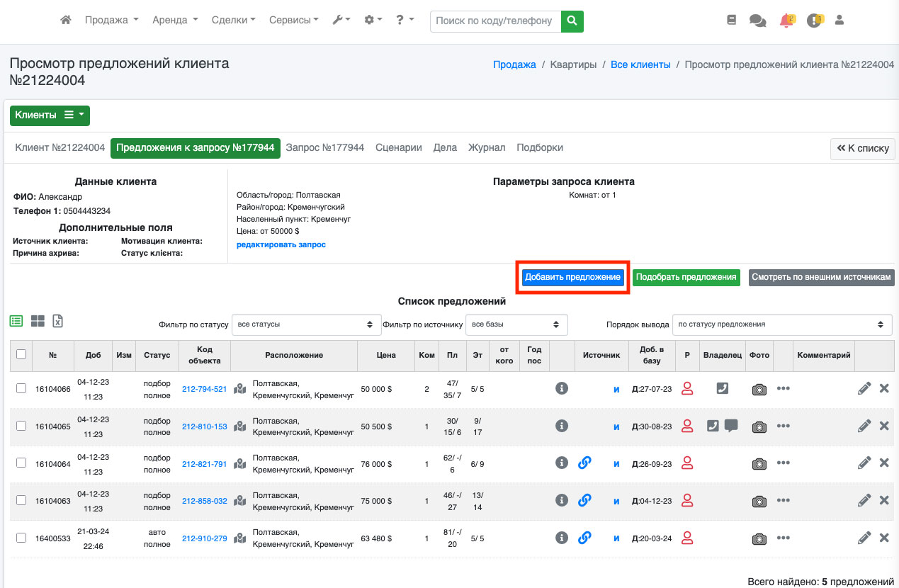Viewport: 899px width, 588px height.
Task: Open the notifications bell icon
Action: tap(786, 21)
